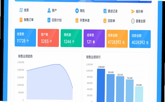
Task: Select the 开票申请 invoice request icon
Action: (x=77, y=20)
